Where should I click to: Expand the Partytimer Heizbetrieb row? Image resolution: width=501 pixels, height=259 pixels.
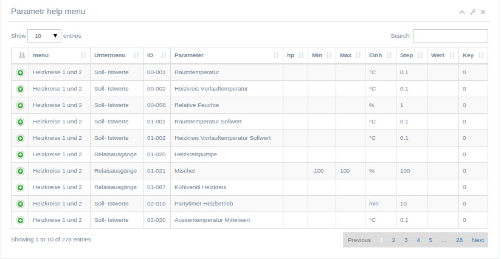point(20,204)
